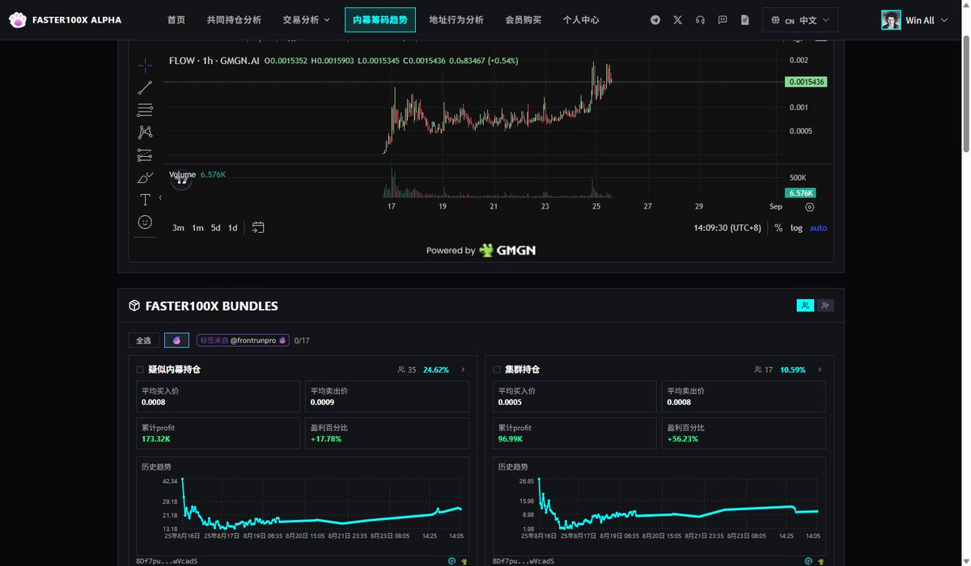The height and width of the screenshot is (566, 971).
Task: Click the FLOW · 1h · GMGN.AI chart title
Action: click(x=214, y=61)
